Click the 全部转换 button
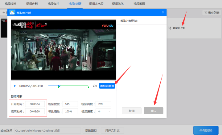The height and width of the screenshot is (135, 222). [x=206, y=130]
